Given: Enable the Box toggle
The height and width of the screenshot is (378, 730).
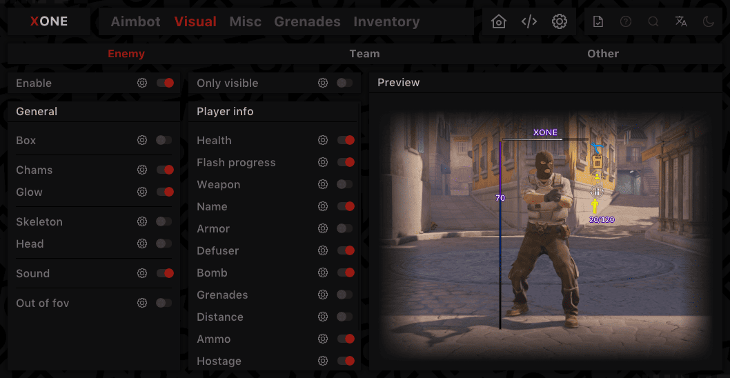Looking at the screenshot, I should click(x=164, y=140).
